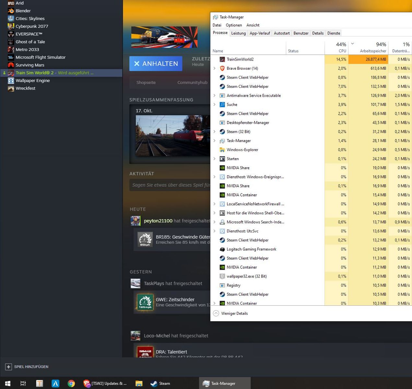Switch to the Leistung tab
Viewport: 412px width, 389px height.
(238, 33)
